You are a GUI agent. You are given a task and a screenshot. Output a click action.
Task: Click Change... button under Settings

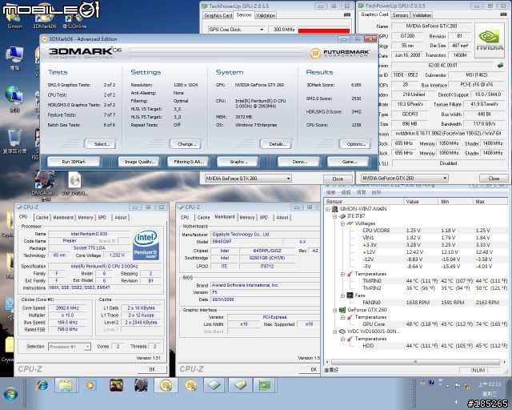pyautogui.click(x=186, y=144)
